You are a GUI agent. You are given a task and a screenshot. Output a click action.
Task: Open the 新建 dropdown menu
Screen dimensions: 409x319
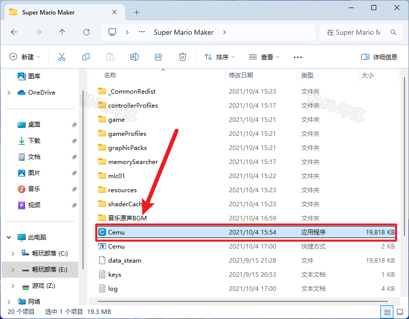click(x=25, y=57)
